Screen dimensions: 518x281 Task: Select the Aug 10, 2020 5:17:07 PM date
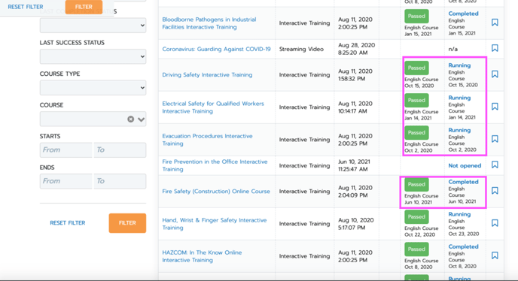(x=356, y=224)
